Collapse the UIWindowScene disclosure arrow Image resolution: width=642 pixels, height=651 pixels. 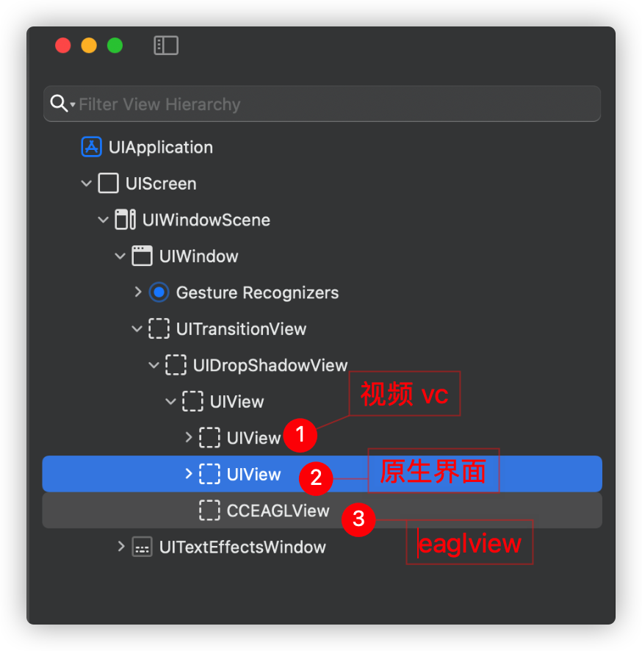pyautogui.click(x=104, y=220)
